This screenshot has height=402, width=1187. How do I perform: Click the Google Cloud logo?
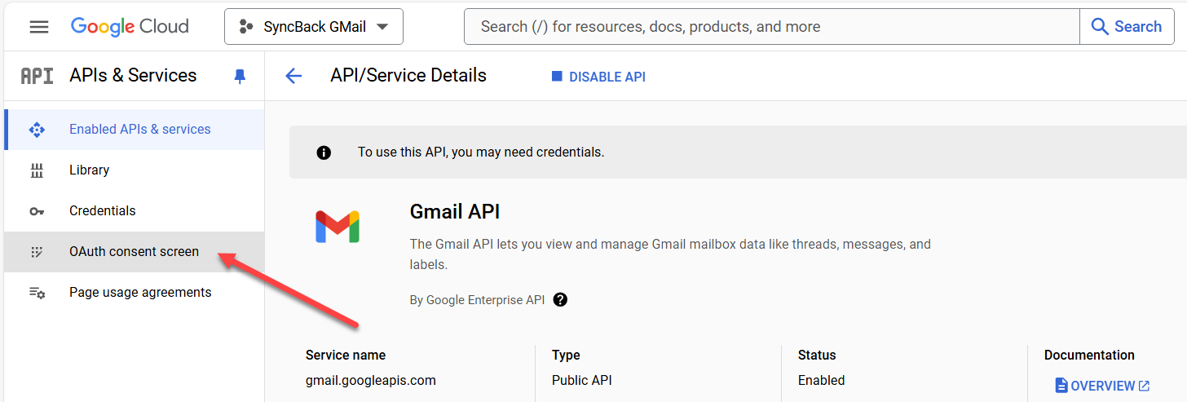pos(130,27)
